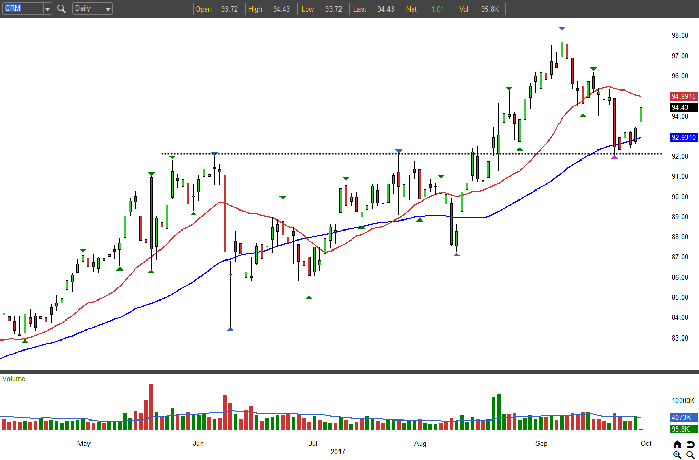Select the Vol 95.8K quote field

[480, 9]
